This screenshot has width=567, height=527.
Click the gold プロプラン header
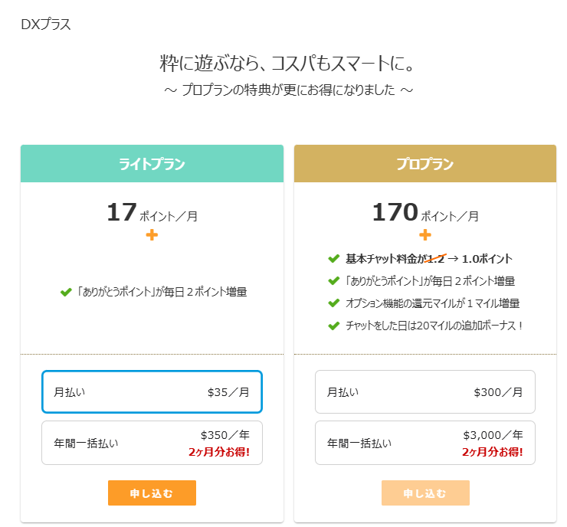coord(425,164)
